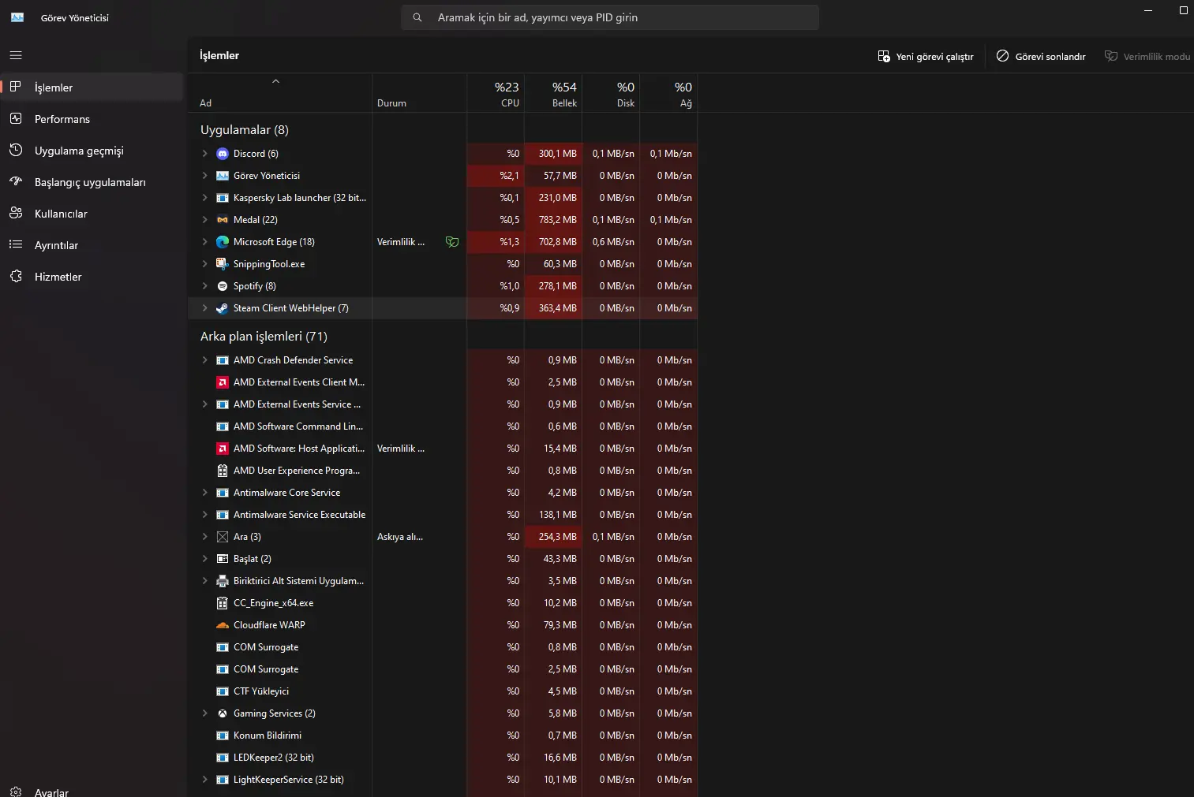The height and width of the screenshot is (797, 1194).
Task: Click the process search input field
Action: 610,17
